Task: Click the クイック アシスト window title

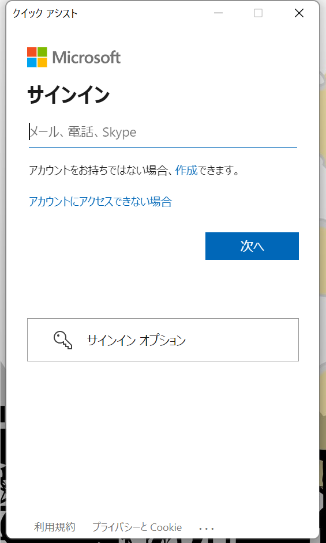Action: coord(45,13)
